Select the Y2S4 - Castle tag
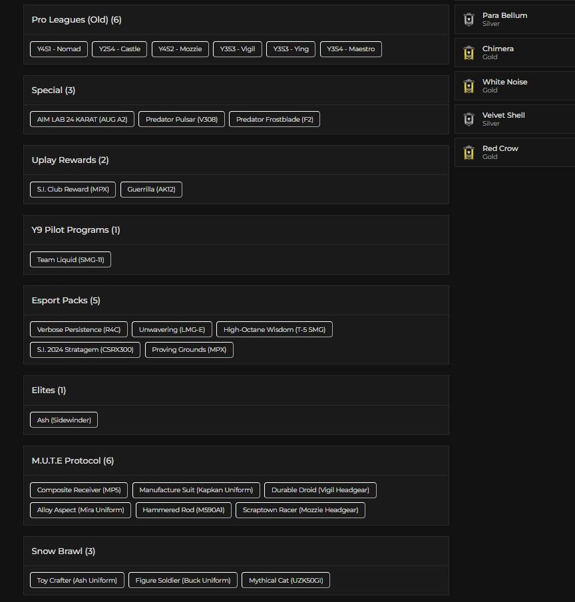This screenshot has height=602, width=575. 119,49
